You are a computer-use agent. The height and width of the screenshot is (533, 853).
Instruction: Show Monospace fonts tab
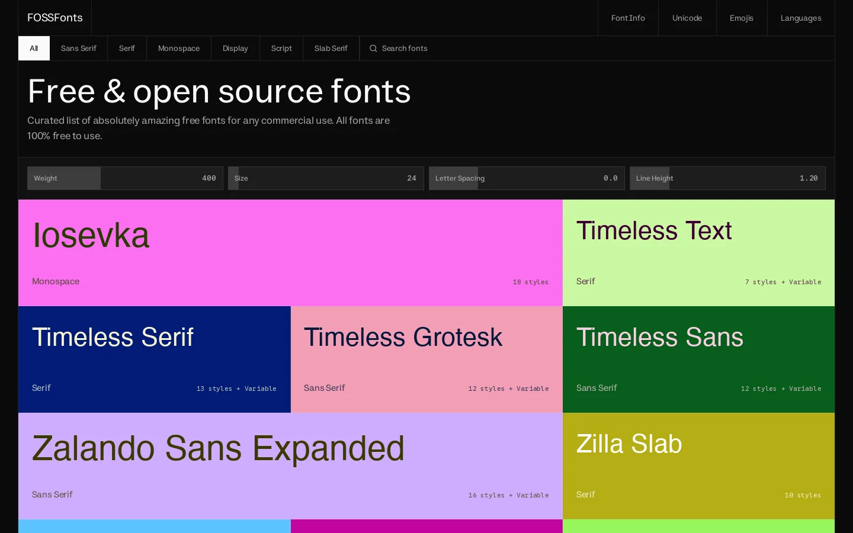179,49
